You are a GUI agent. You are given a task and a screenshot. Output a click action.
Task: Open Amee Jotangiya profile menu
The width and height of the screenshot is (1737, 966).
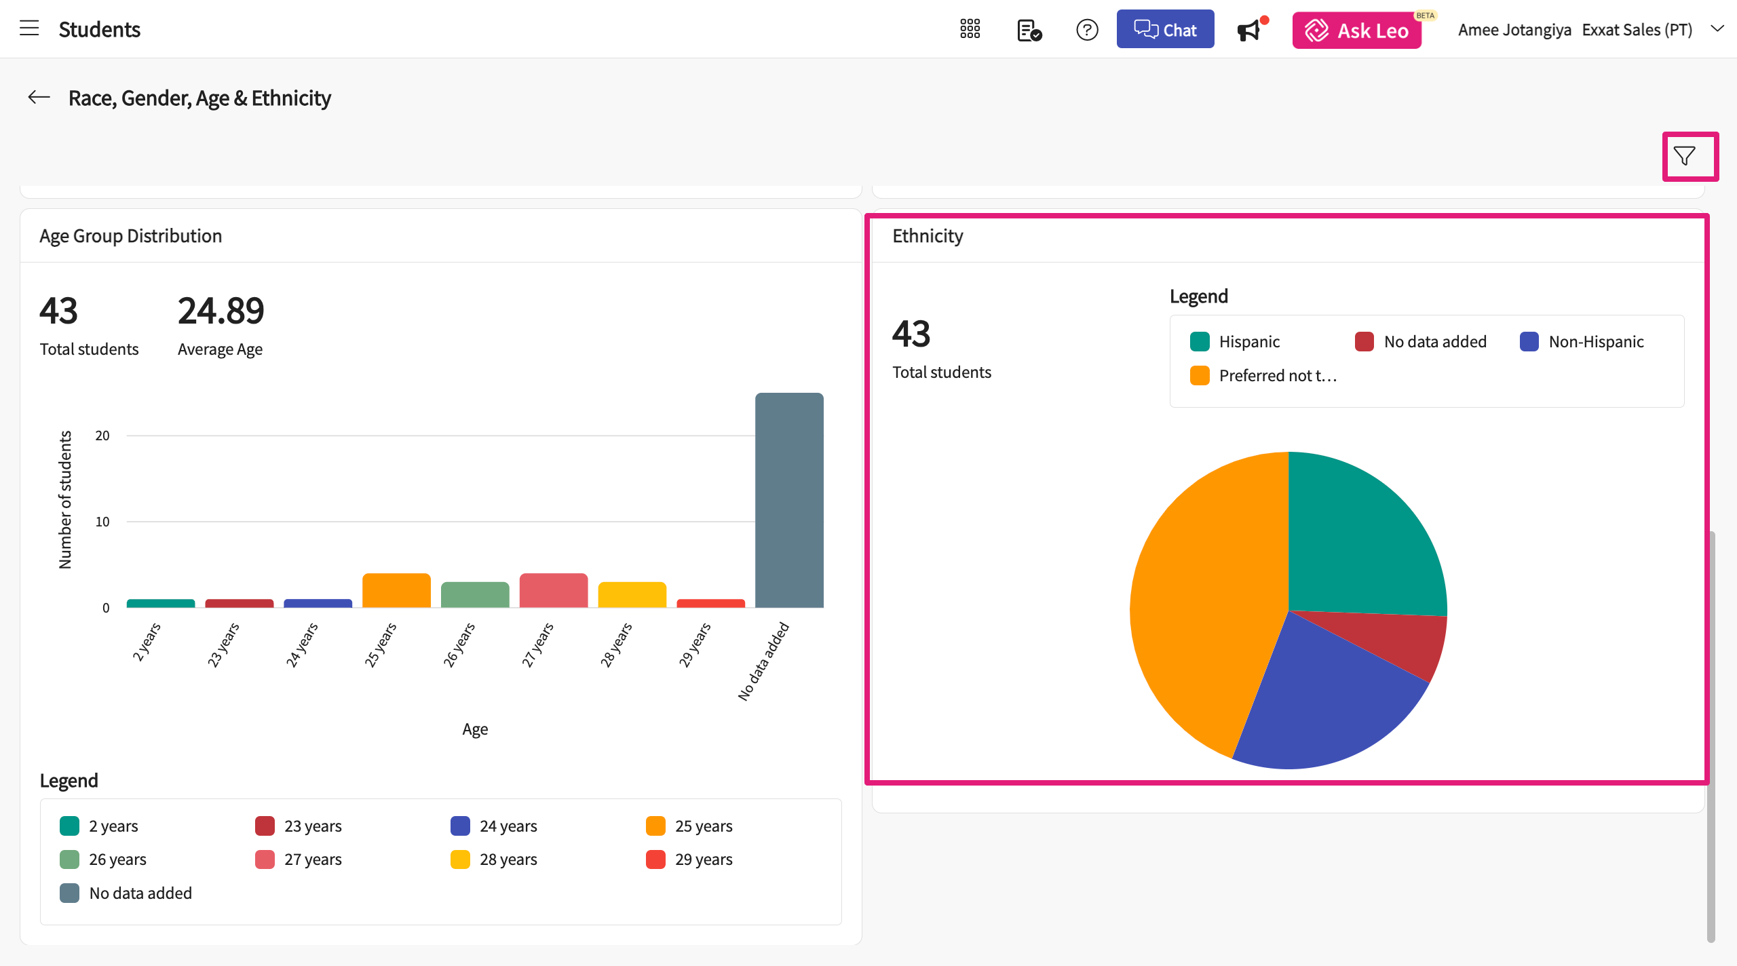[x=1514, y=30]
